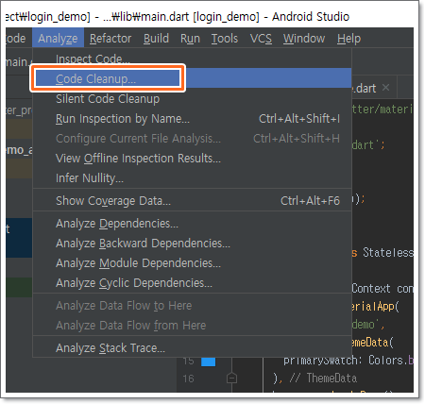The width and height of the screenshot is (425, 404).
Task: Select Analyze Module Dependencies
Action: pyautogui.click(x=192, y=263)
